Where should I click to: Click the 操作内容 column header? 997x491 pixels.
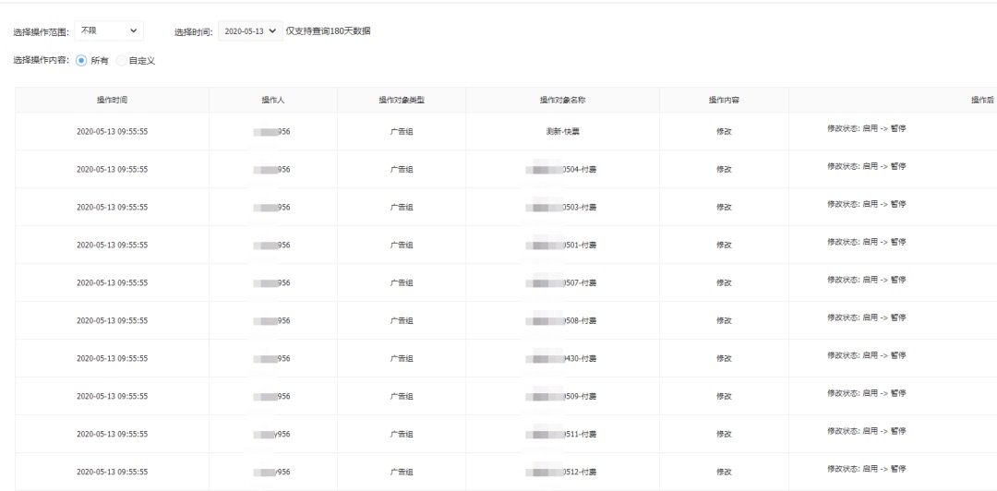click(x=724, y=100)
